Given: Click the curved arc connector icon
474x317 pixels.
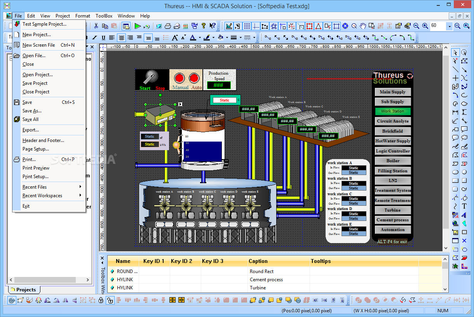Looking at the screenshot, I should click(x=393, y=38).
